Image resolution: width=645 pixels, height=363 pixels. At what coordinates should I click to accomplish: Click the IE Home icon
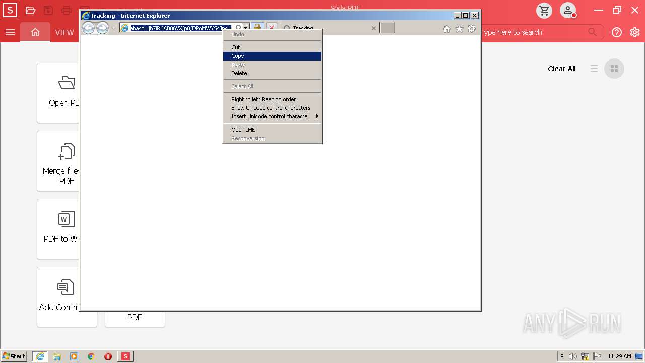coord(447,29)
